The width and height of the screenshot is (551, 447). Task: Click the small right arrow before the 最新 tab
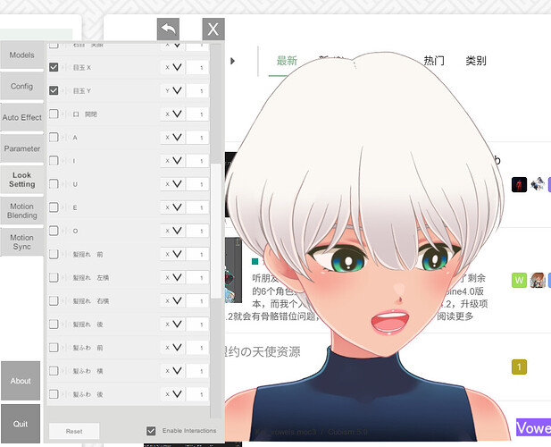click(x=232, y=61)
